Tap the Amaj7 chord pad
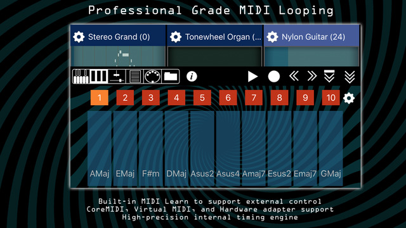Viewport: 406px width, 228px height. pyautogui.click(x=254, y=149)
